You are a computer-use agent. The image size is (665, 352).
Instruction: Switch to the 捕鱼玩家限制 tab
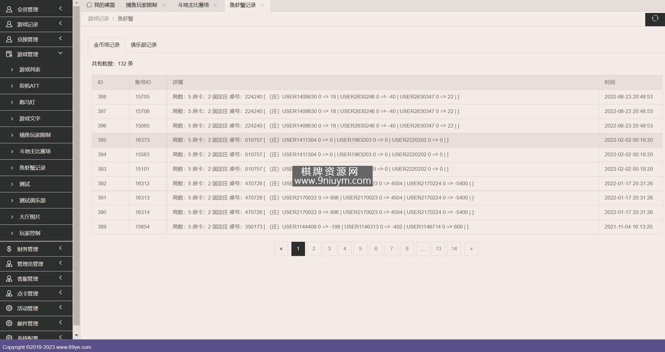tap(142, 5)
